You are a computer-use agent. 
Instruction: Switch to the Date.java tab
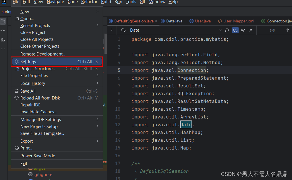coord(171,21)
